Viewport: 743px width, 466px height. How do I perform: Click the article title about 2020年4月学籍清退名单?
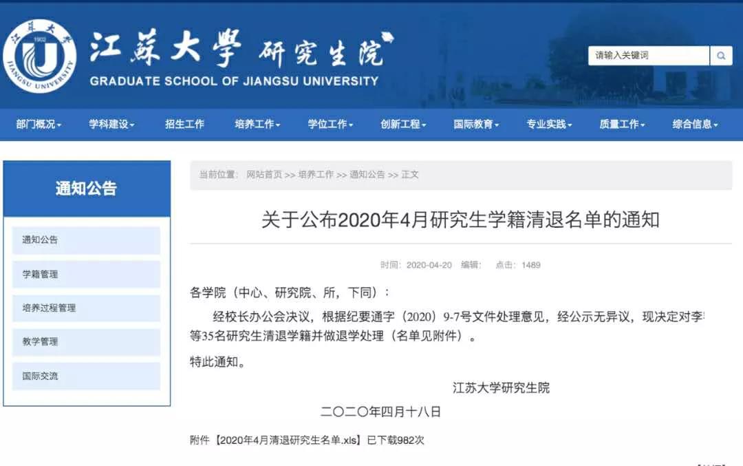coord(460,220)
